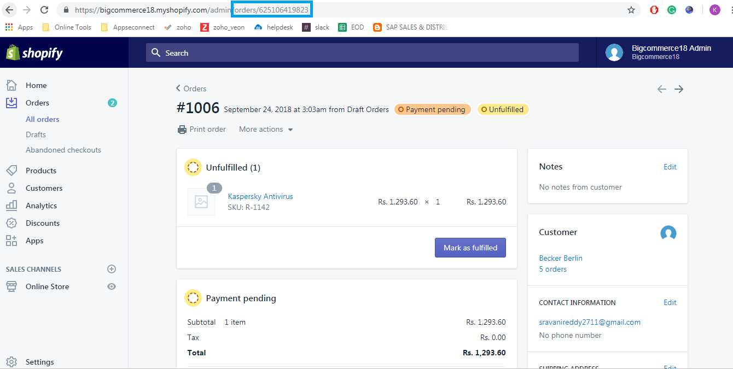Open the Opera extension icon

tap(654, 10)
